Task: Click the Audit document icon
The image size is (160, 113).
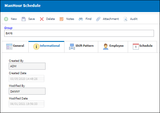Action: (125, 19)
